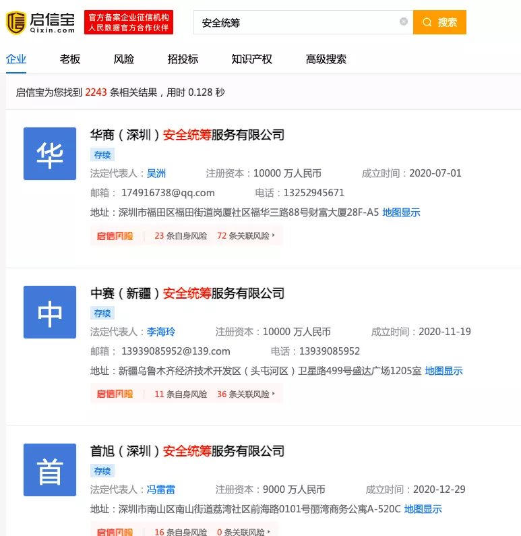Open 16 条自身风险 for 首旭

(x=181, y=532)
